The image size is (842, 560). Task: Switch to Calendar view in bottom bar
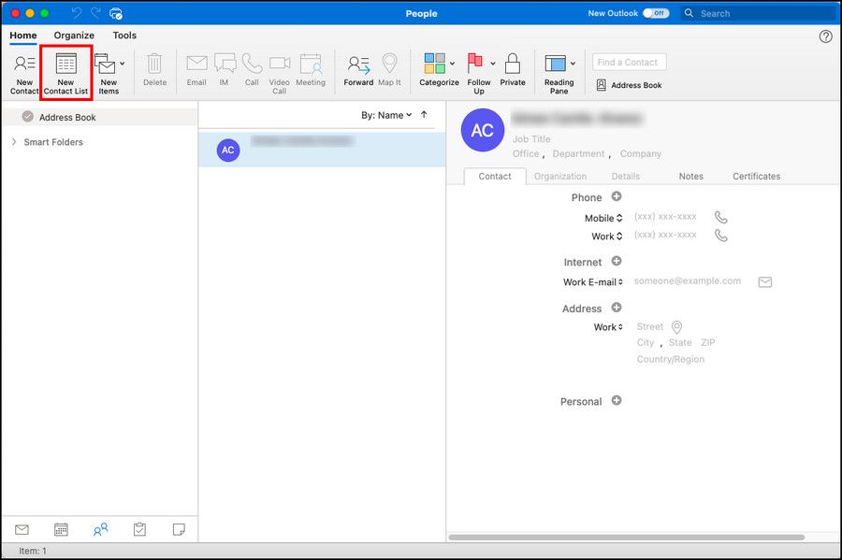coord(61,529)
